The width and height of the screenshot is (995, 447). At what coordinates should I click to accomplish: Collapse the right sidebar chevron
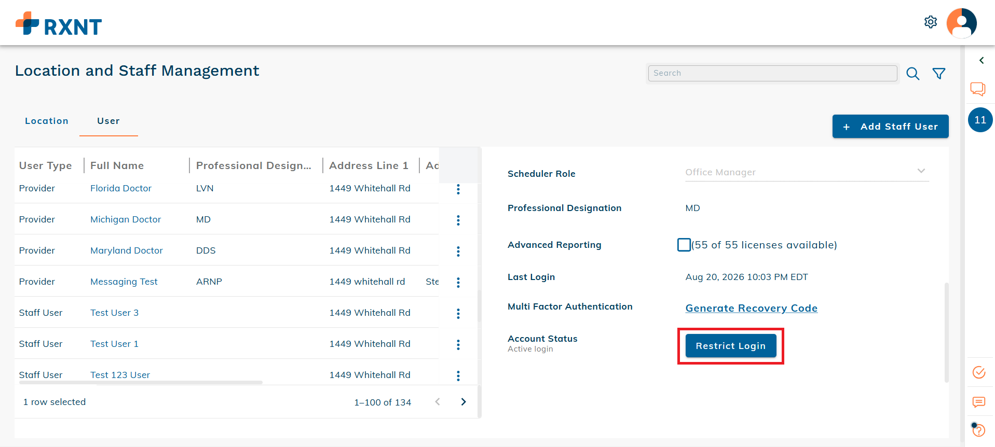click(982, 61)
